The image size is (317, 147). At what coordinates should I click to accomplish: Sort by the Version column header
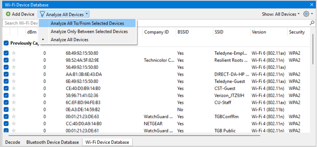pos(259,32)
